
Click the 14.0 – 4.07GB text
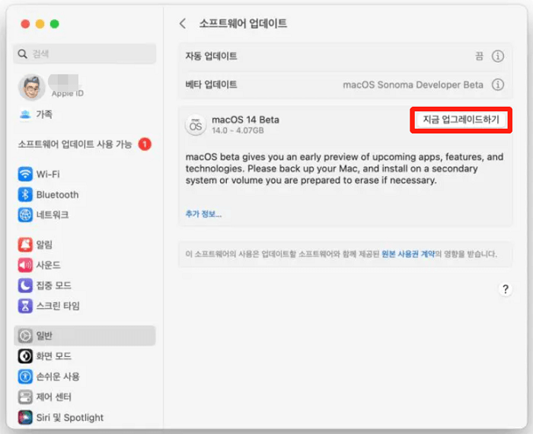[x=238, y=130]
